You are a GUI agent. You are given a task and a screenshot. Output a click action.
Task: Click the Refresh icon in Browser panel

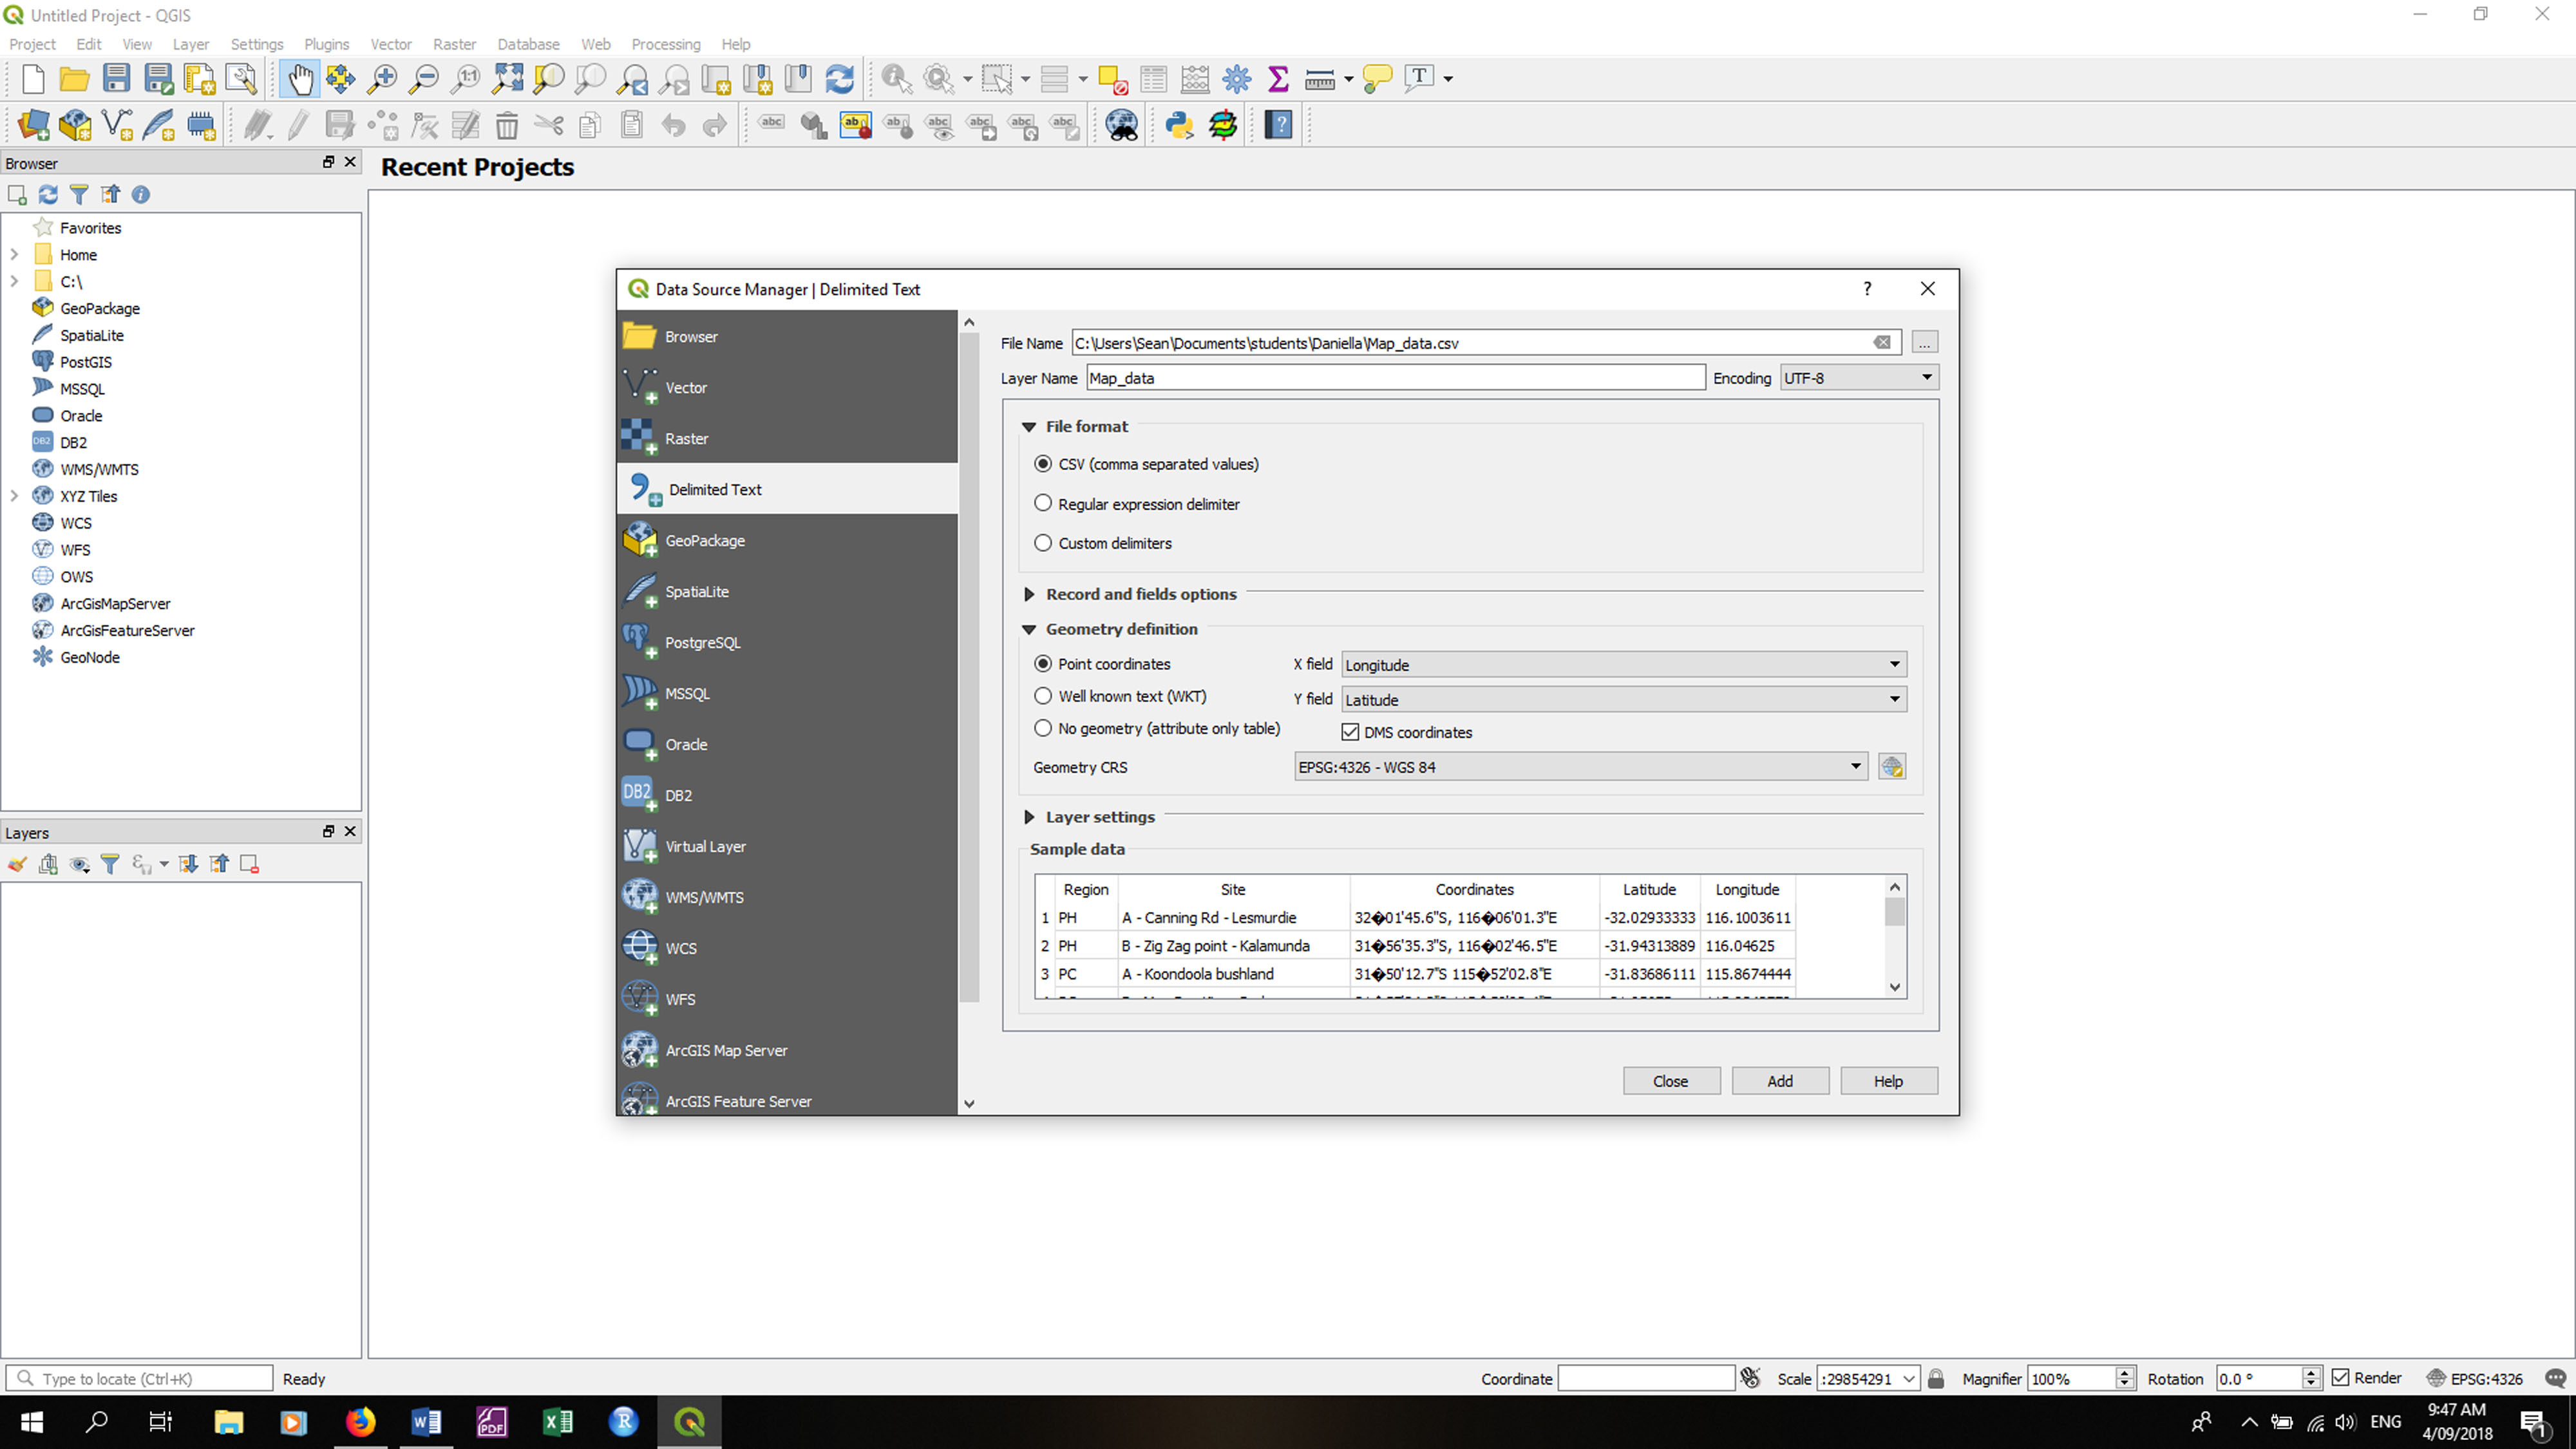click(48, 194)
